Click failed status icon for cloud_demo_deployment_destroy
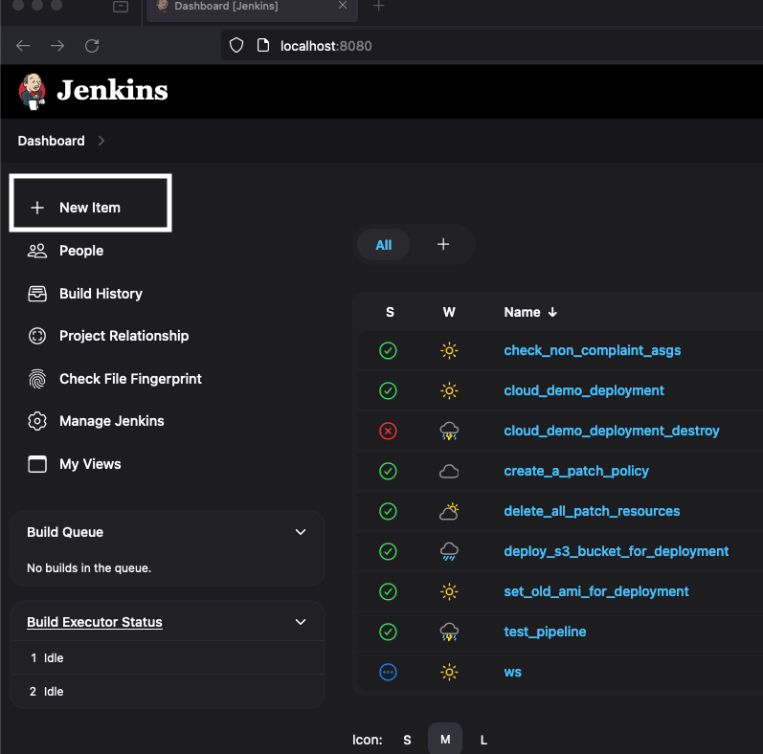The width and height of the screenshot is (763, 754). point(388,431)
